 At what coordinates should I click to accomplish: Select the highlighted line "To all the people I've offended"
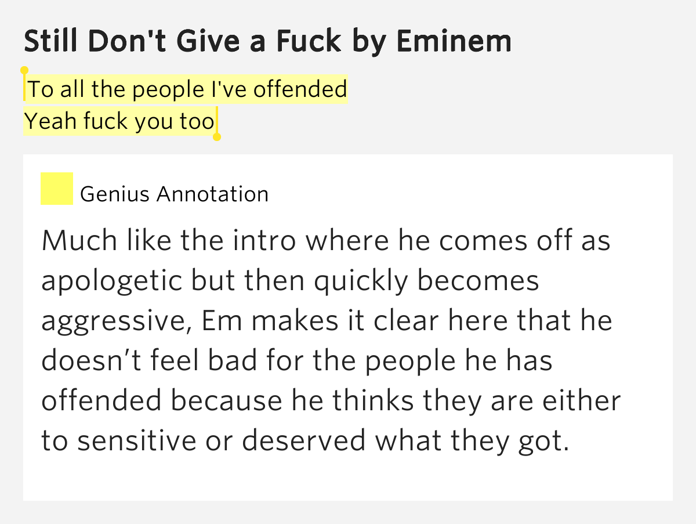pos(187,90)
